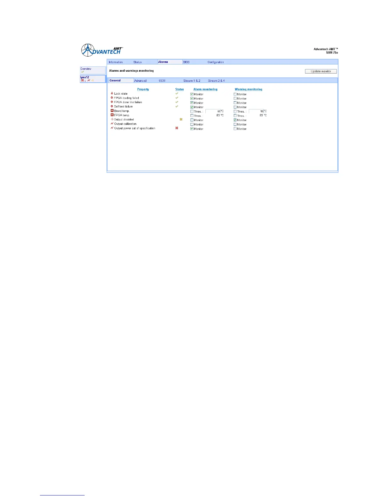This screenshot has width=385, height=498.
Task: Click the lynx12 output disabled orange icon
Action: coord(93,80)
